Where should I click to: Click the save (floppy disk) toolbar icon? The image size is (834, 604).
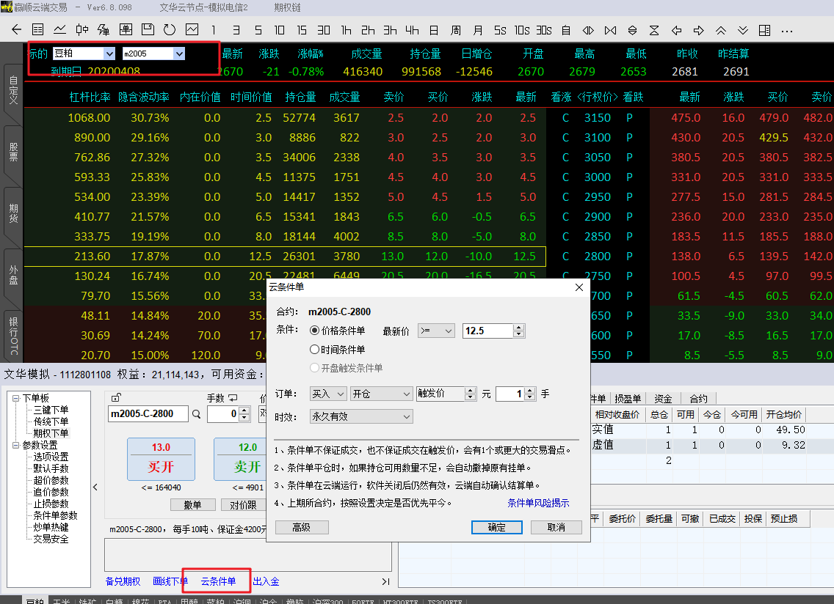[x=148, y=30]
